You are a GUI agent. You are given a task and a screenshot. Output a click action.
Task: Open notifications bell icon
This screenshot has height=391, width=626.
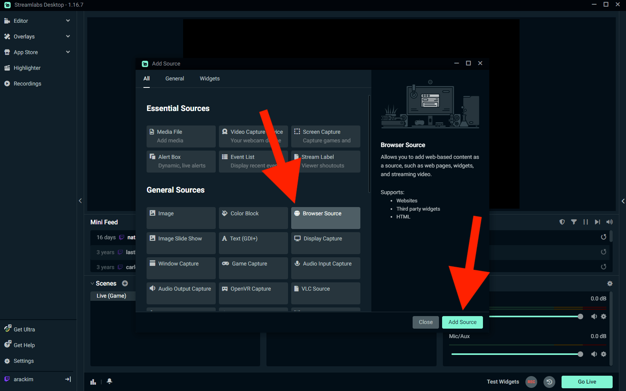[110, 381]
